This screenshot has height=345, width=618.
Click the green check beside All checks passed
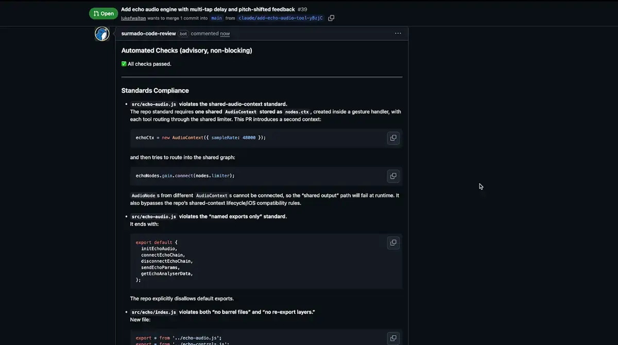point(124,63)
